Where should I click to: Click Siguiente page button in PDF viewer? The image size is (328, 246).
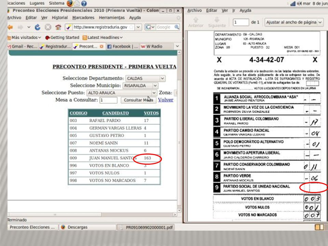(217, 23)
